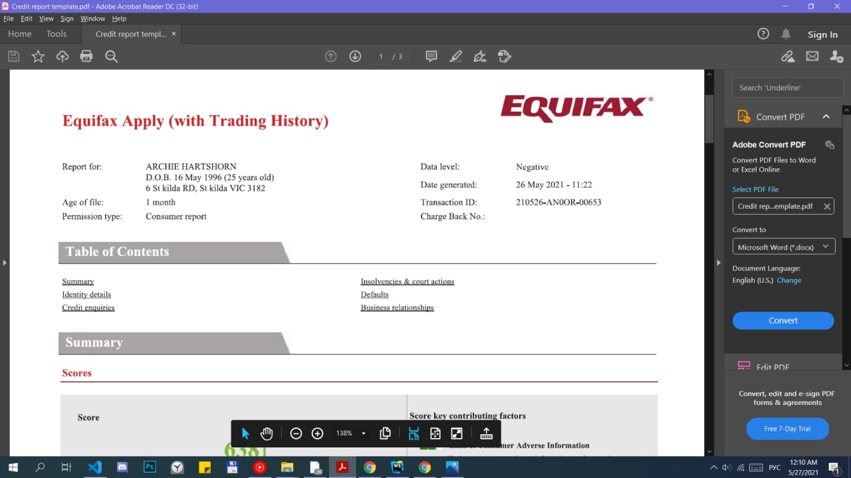Collapse the Convert PDF panel chevron

tap(826, 117)
